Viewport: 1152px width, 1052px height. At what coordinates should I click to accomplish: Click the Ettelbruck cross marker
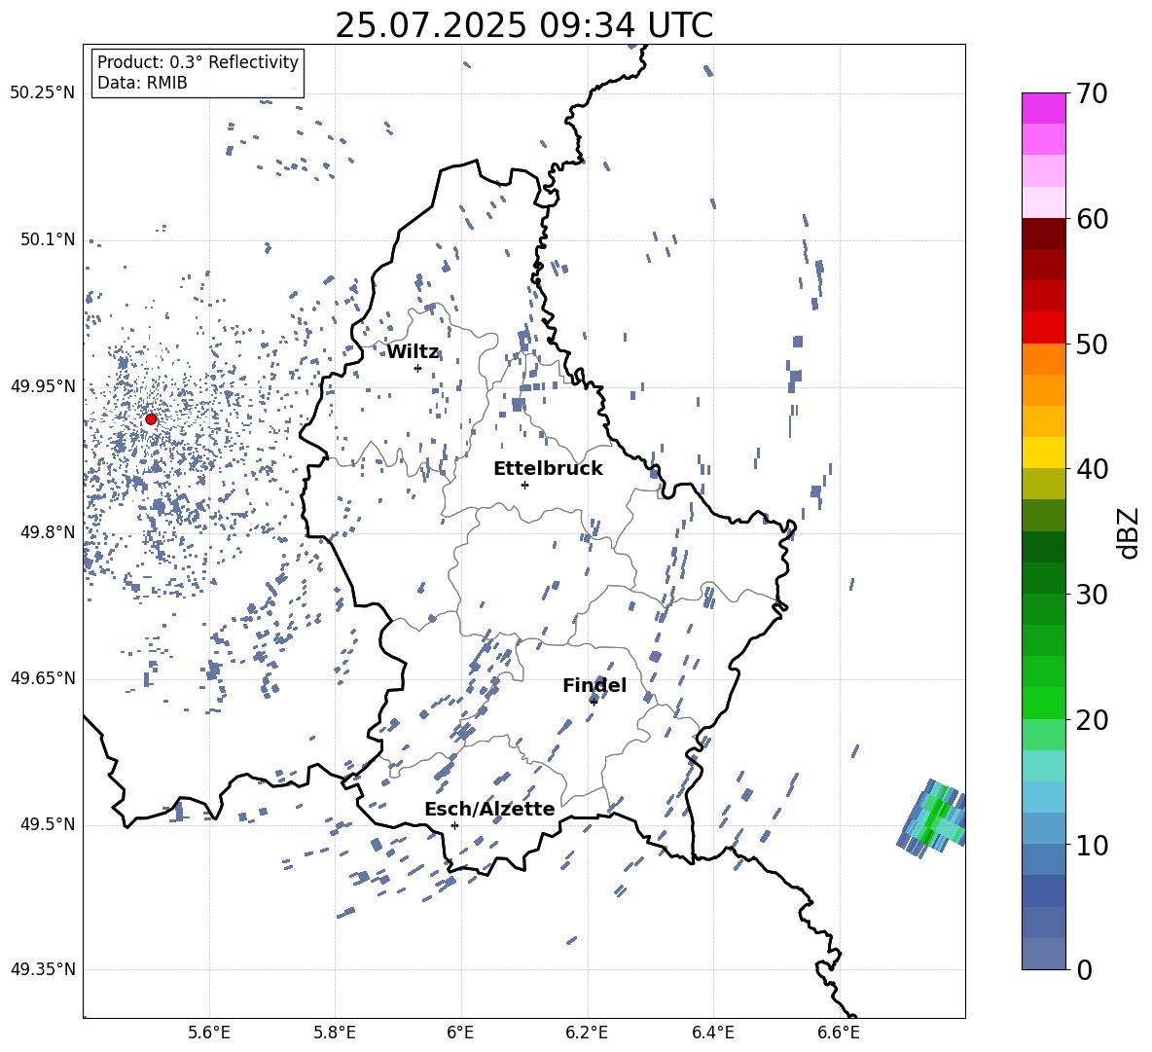pos(524,485)
